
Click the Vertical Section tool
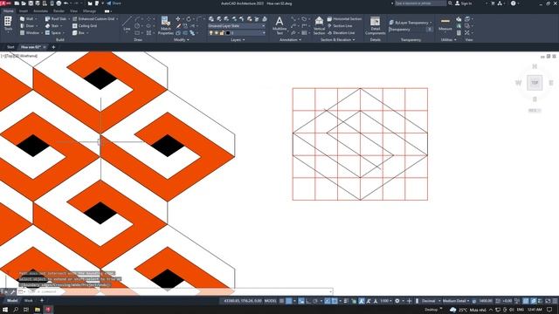point(319,25)
